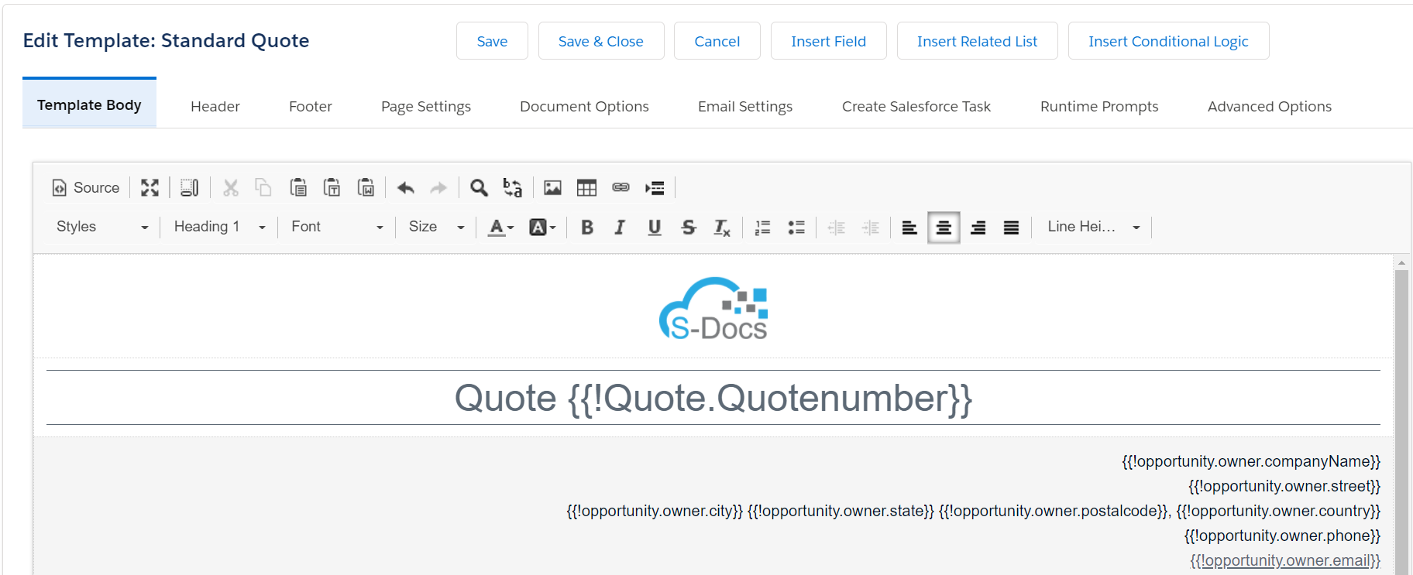Open the Create Salesforce Task tab
The width and height of the screenshot is (1413, 575).
tap(916, 106)
